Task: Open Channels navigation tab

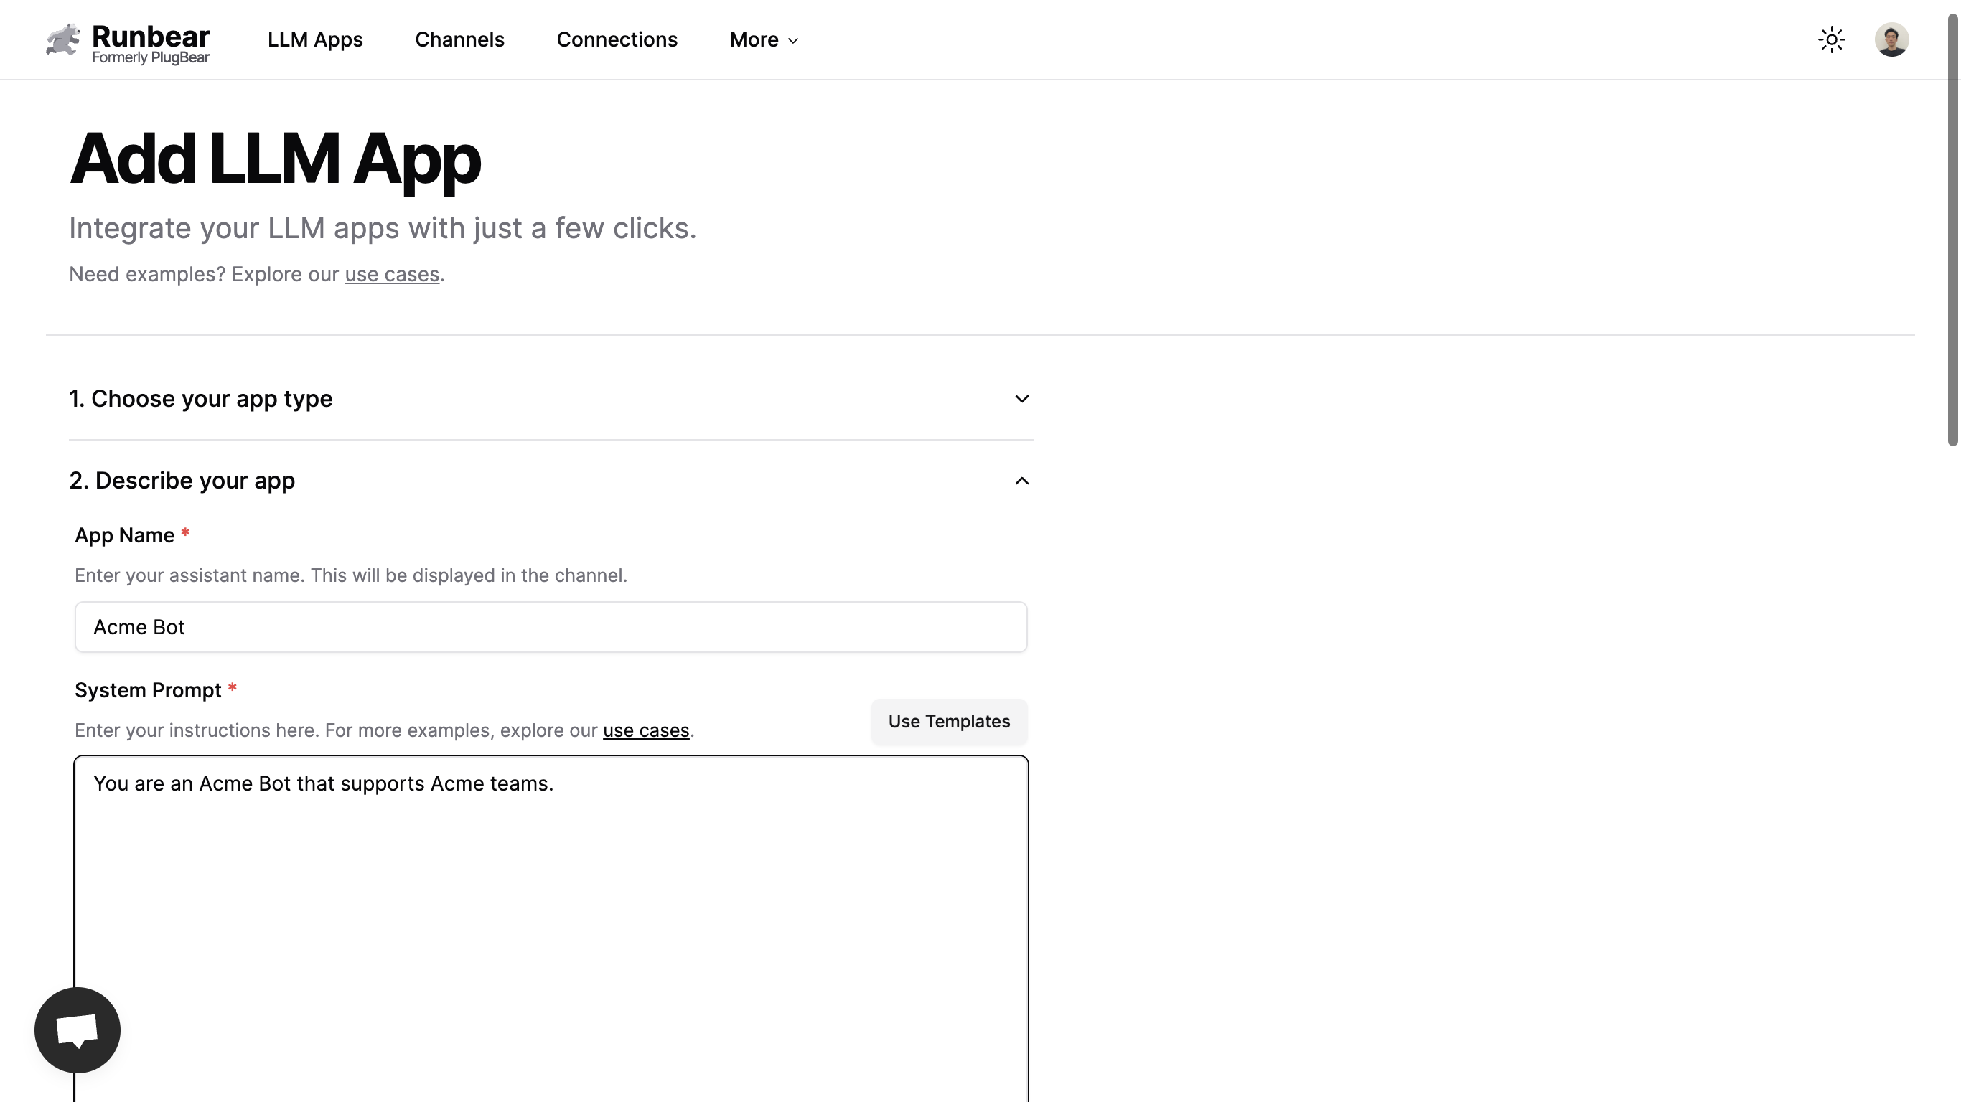Action: (459, 39)
